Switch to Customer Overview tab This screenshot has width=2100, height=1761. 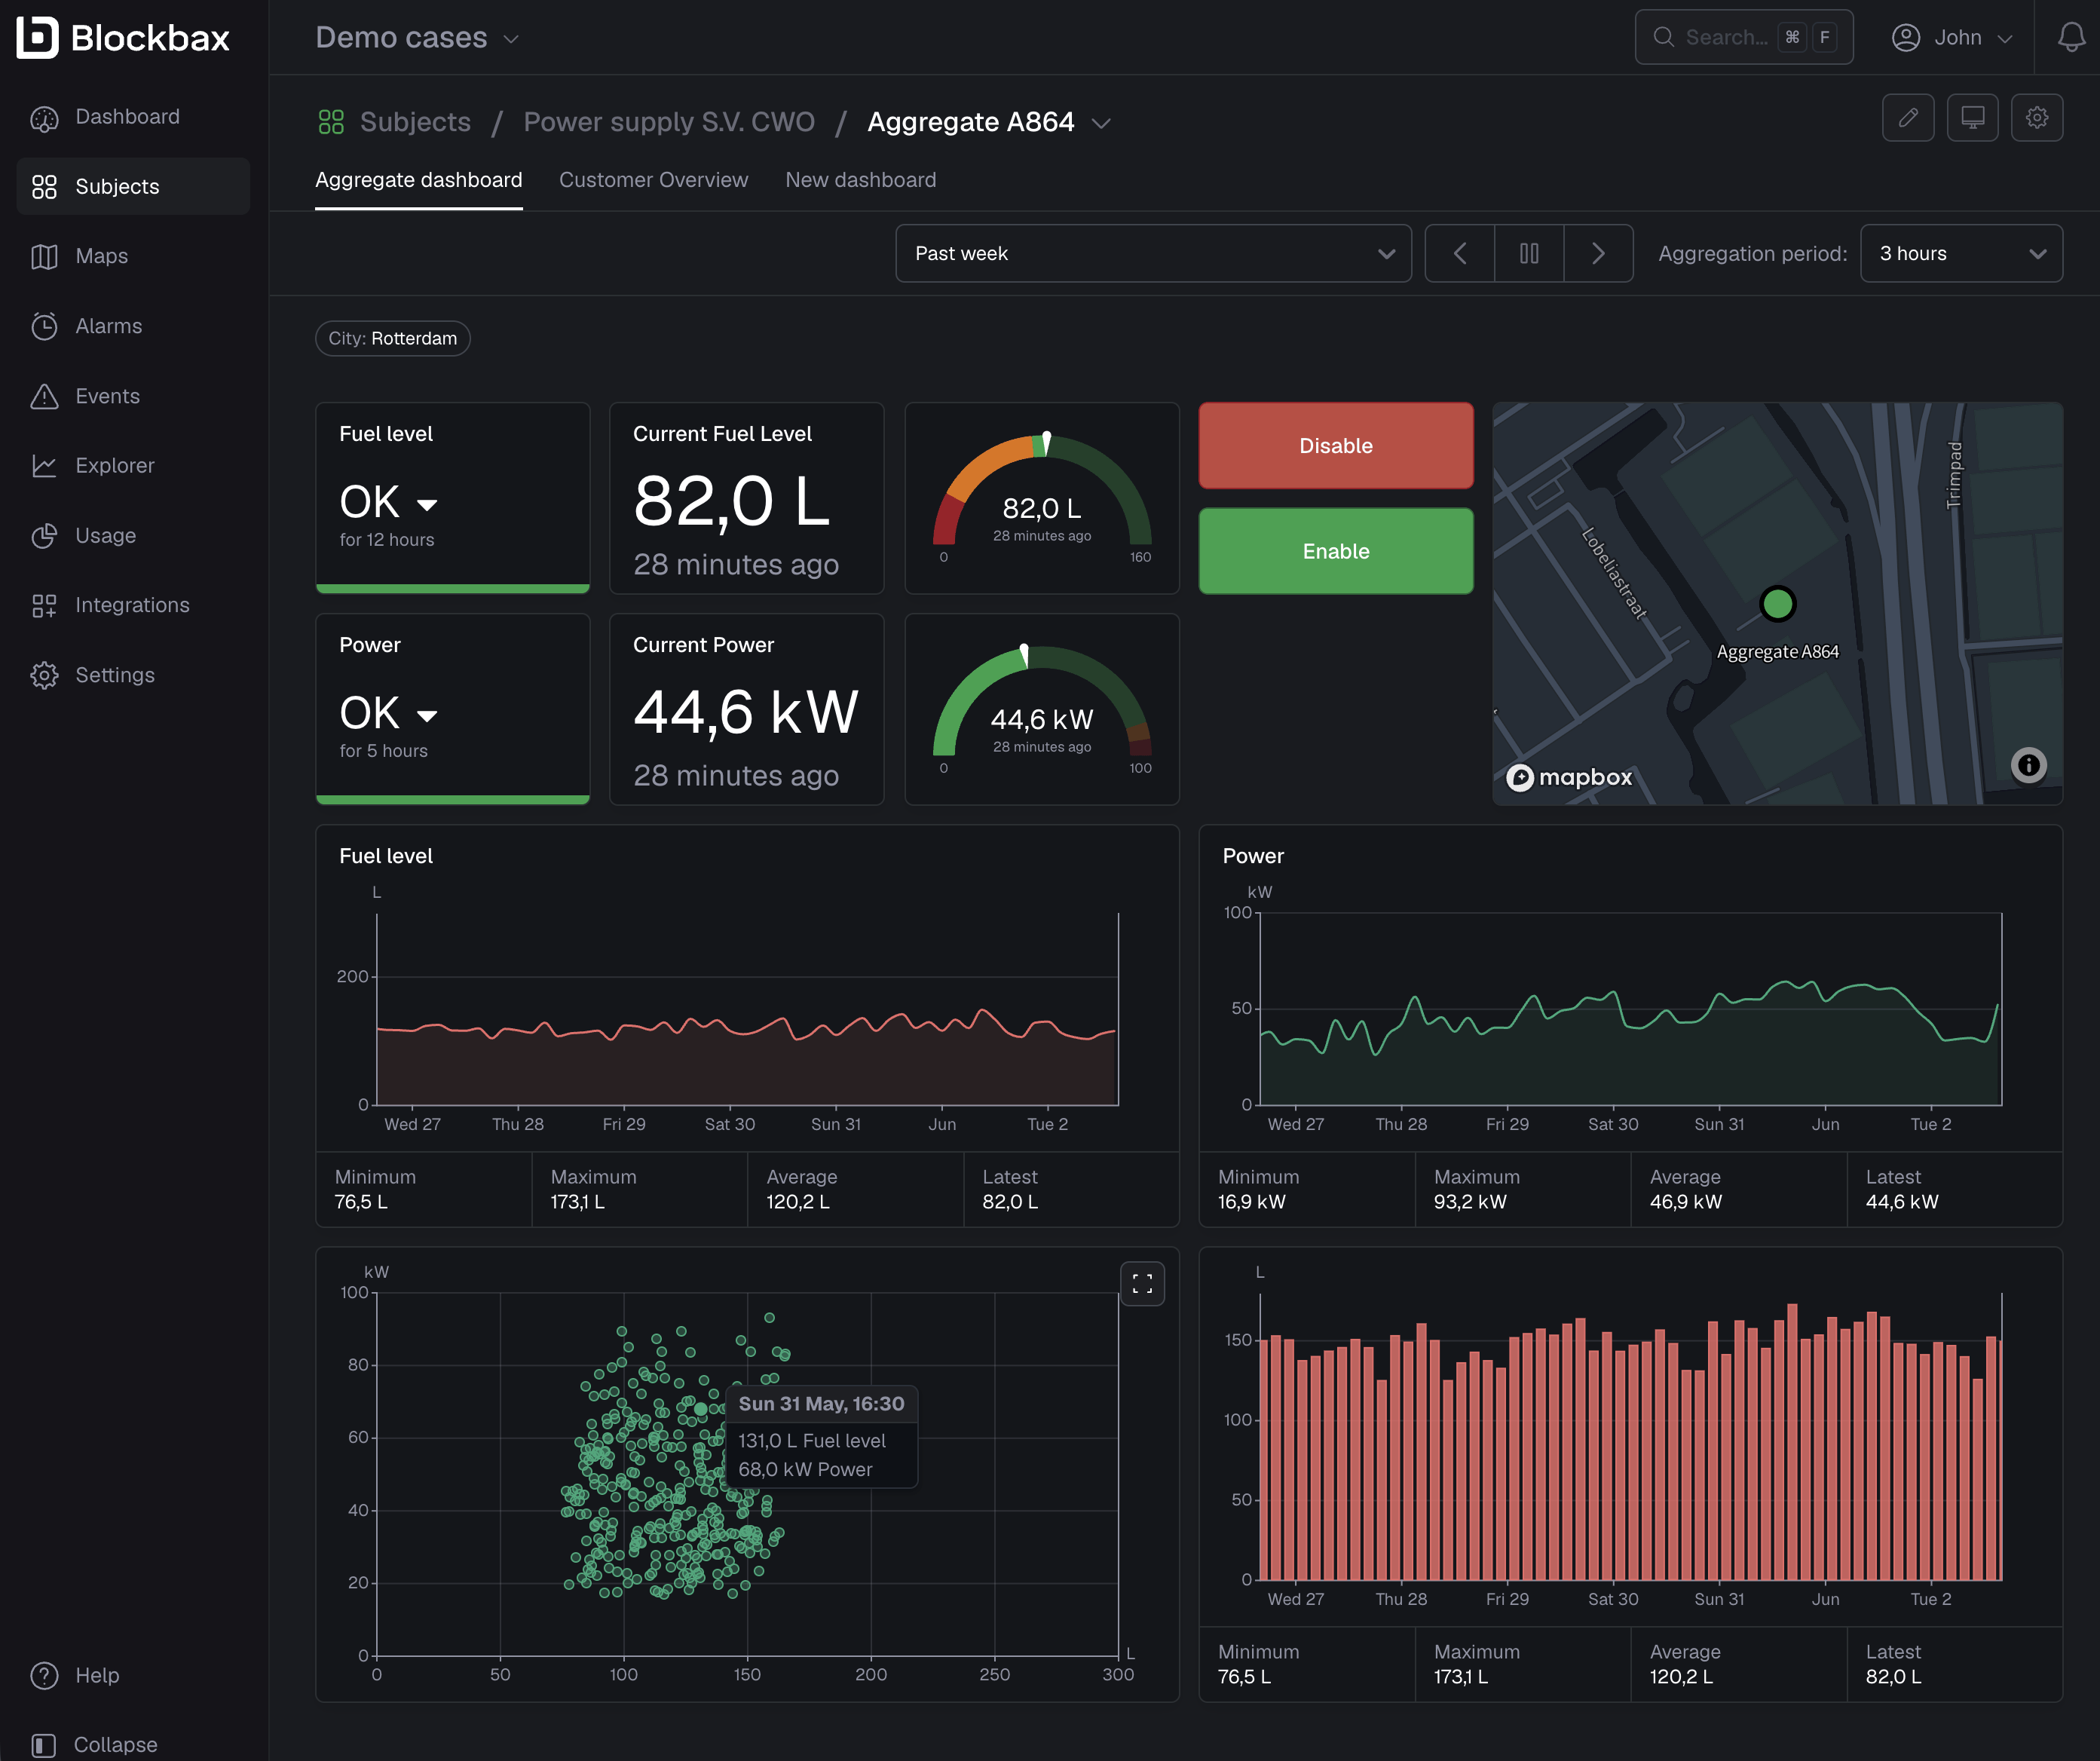(653, 180)
